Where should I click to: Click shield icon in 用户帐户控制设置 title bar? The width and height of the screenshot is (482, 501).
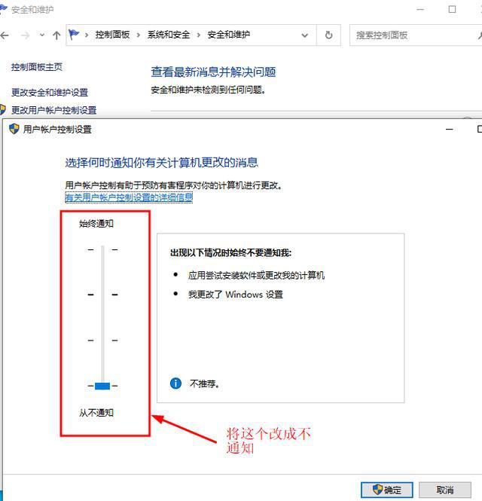tap(14, 129)
